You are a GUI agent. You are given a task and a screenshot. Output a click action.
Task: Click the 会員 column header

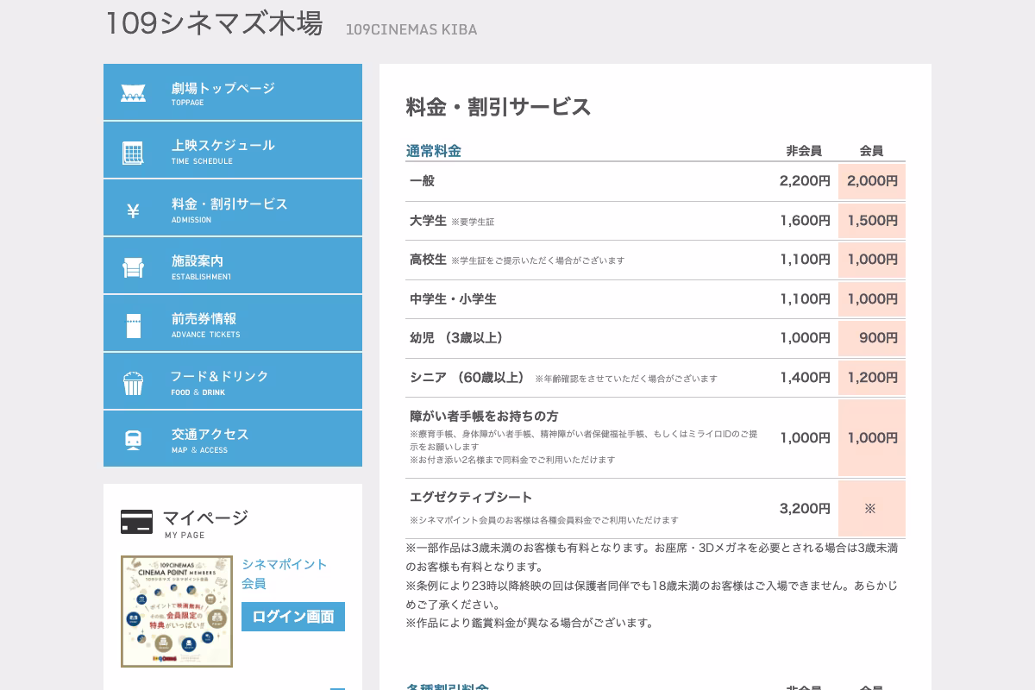(x=871, y=151)
